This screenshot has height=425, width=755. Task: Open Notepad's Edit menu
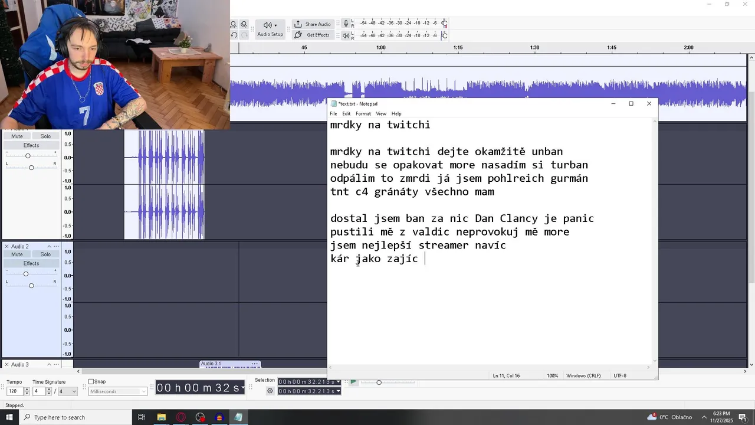pos(346,114)
